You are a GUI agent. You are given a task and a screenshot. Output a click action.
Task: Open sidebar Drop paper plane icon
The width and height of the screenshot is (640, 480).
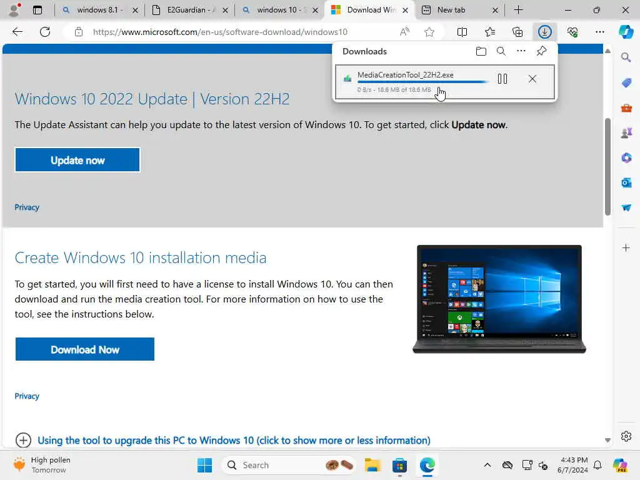coord(626,207)
